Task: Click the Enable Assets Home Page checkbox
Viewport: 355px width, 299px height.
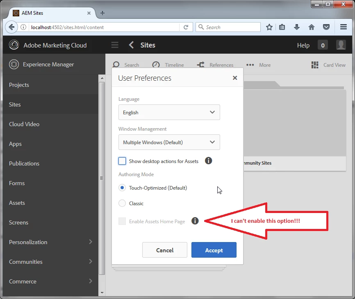Action: coord(122,221)
